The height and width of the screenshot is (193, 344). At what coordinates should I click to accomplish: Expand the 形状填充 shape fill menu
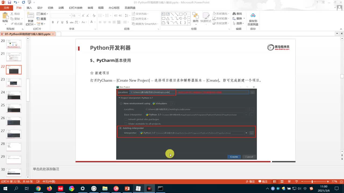[x=221, y=14]
